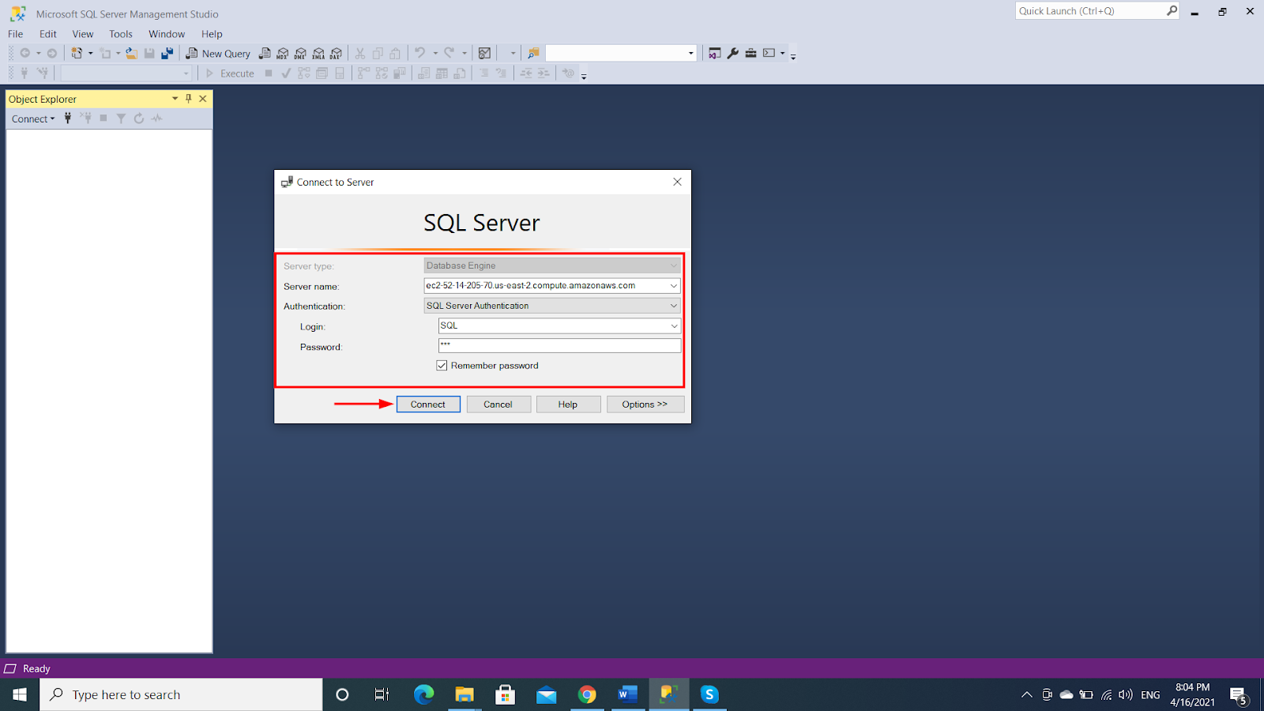The height and width of the screenshot is (711, 1264).
Task: Click the Open File folder icon
Action: point(131,54)
